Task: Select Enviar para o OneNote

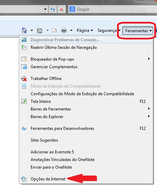Action: (86, 167)
